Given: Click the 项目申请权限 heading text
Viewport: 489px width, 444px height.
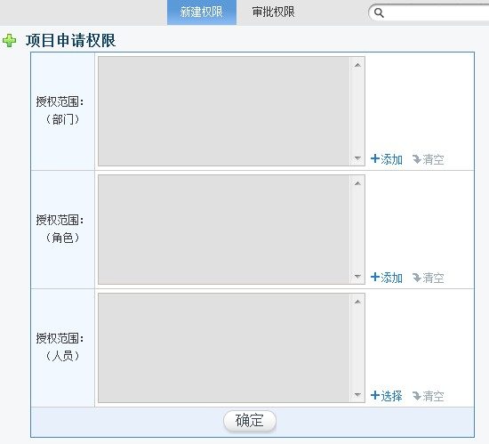Looking at the screenshot, I should [71, 41].
